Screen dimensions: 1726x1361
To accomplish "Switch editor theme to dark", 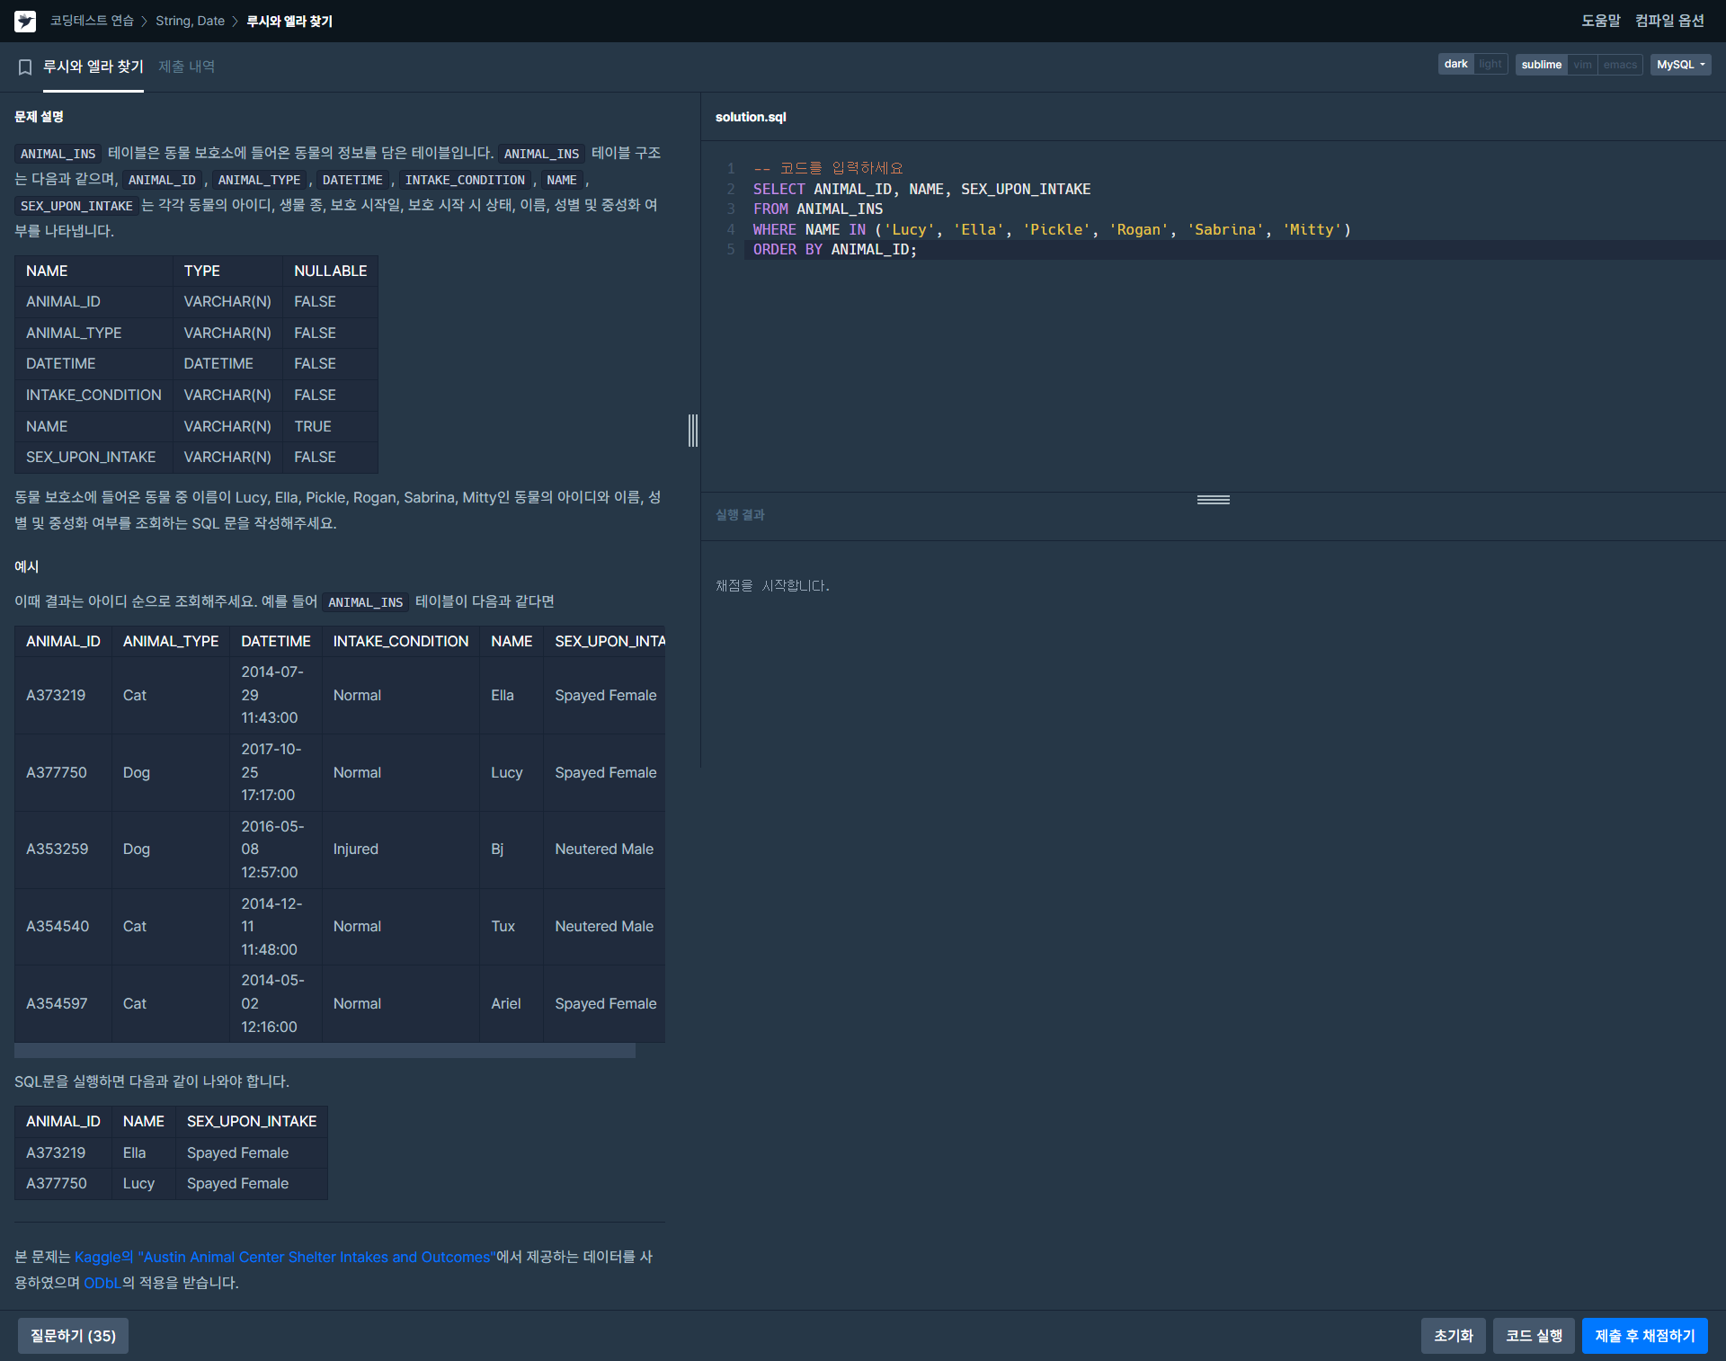I will 1455,65.
